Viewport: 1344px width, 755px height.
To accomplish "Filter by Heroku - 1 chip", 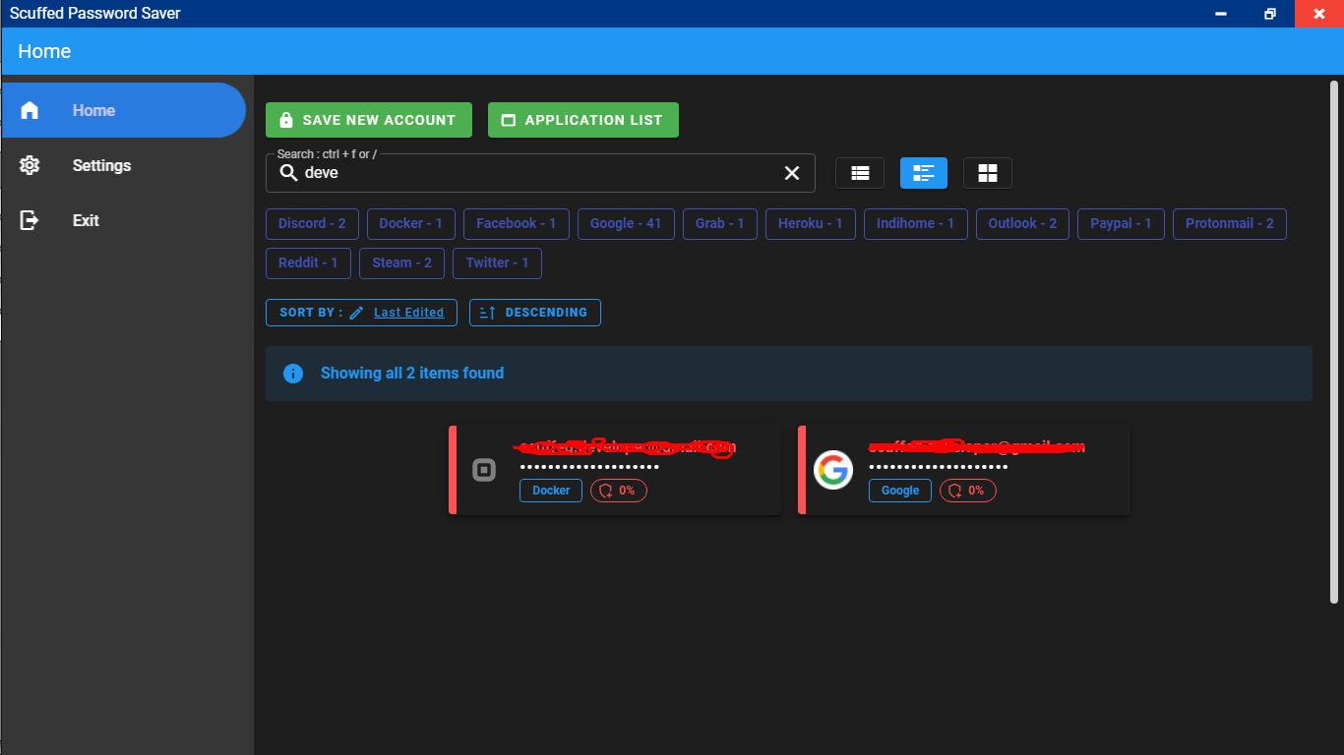I will [811, 223].
